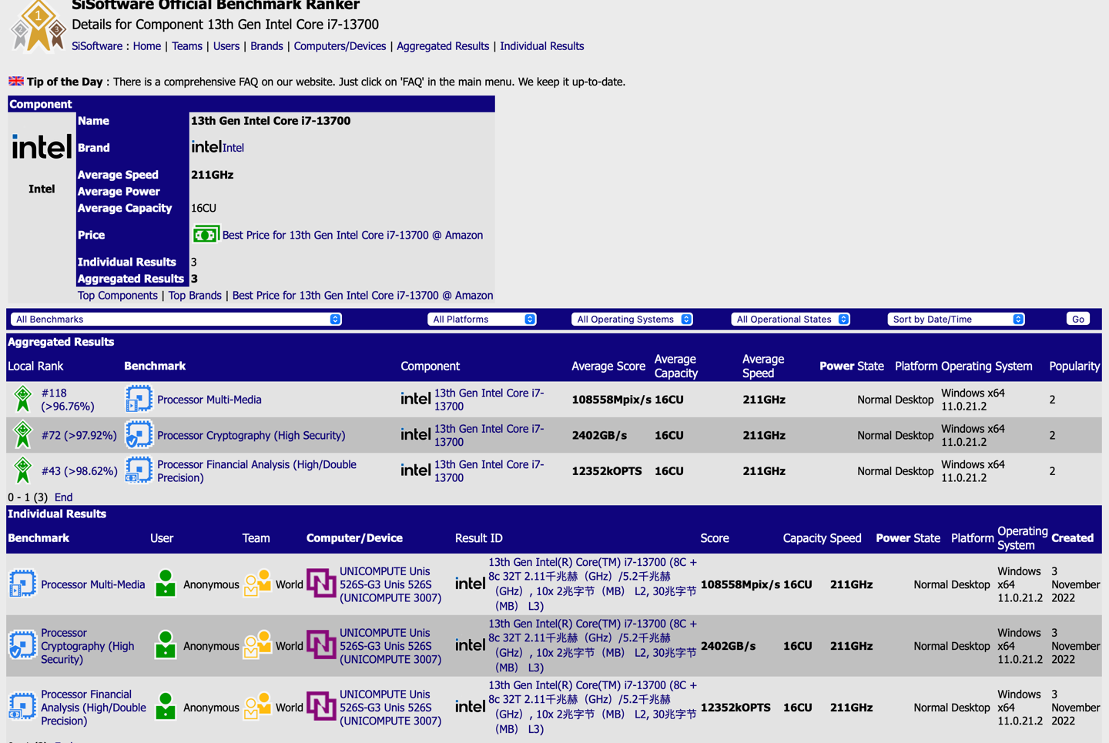Click green rank ribbon icon for #43
Viewport: 1109px width, 743px height.
23,470
